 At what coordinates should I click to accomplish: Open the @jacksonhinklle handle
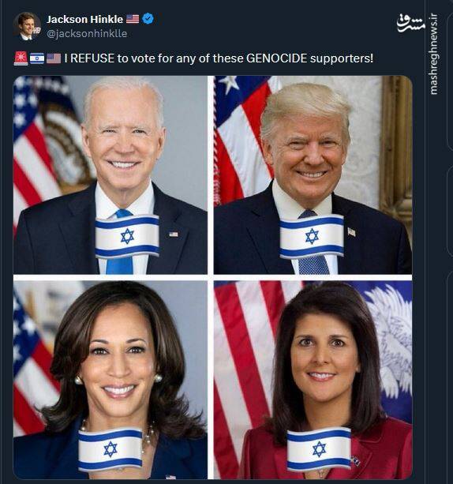87,33
